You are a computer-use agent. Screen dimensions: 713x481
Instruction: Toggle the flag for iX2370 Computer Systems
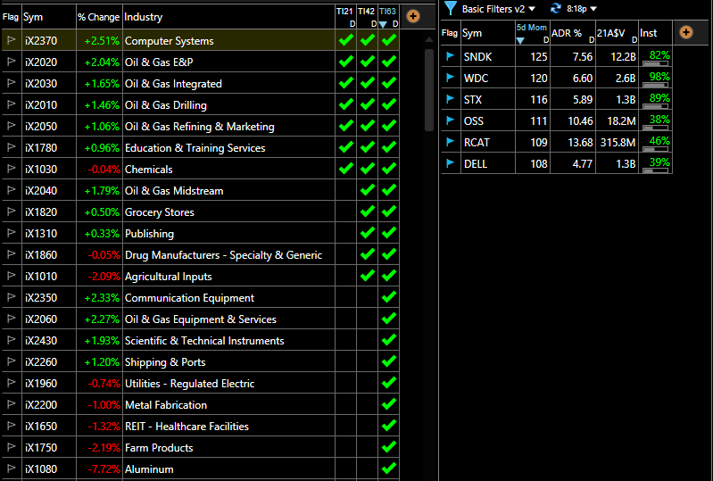click(12, 40)
